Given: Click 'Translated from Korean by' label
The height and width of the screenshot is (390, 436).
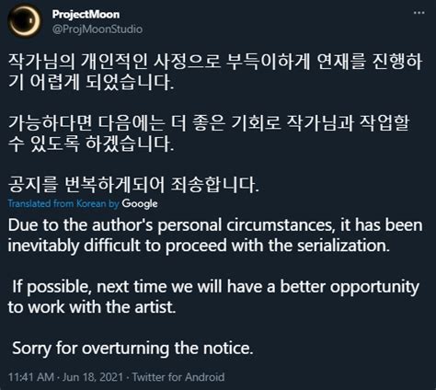Looking at the screenshot, I should [x=63, y=203].
